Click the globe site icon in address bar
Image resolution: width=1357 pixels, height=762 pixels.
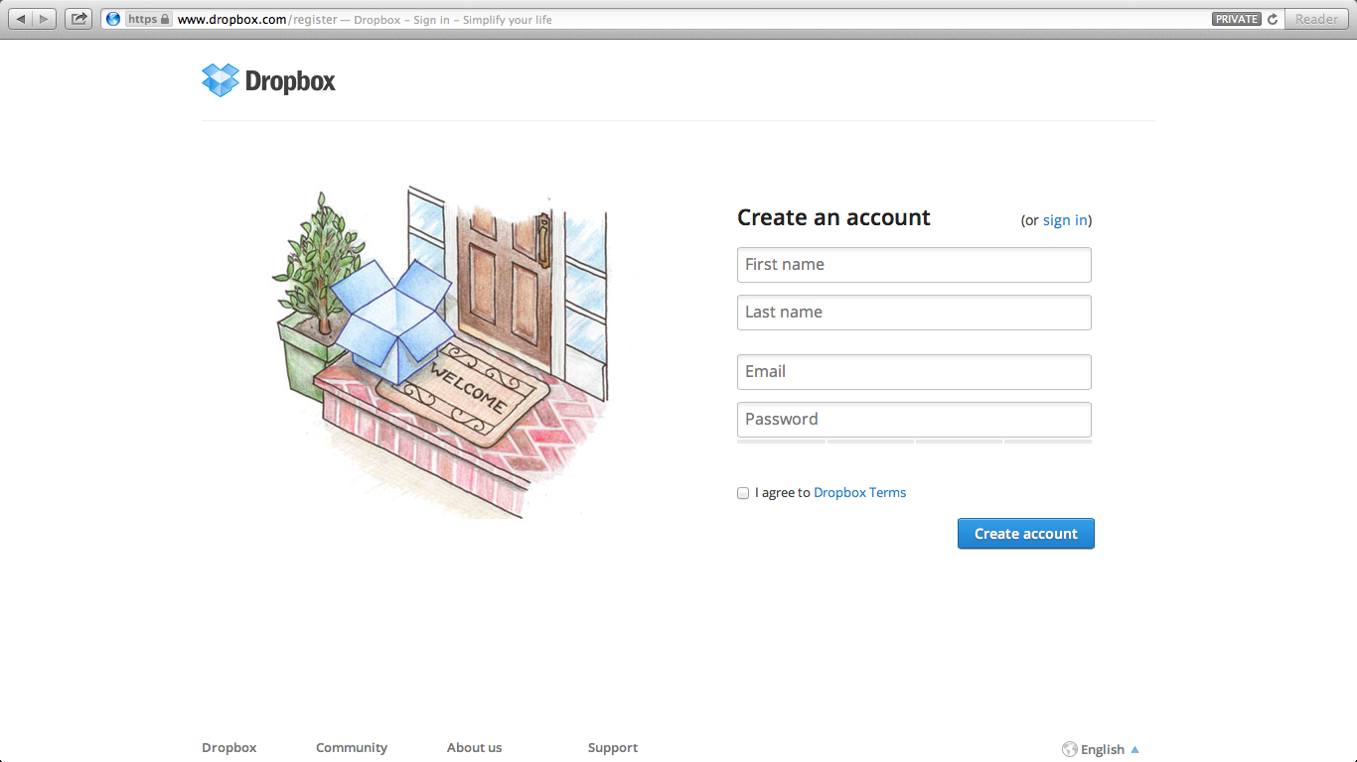click(x=113, y=19)
